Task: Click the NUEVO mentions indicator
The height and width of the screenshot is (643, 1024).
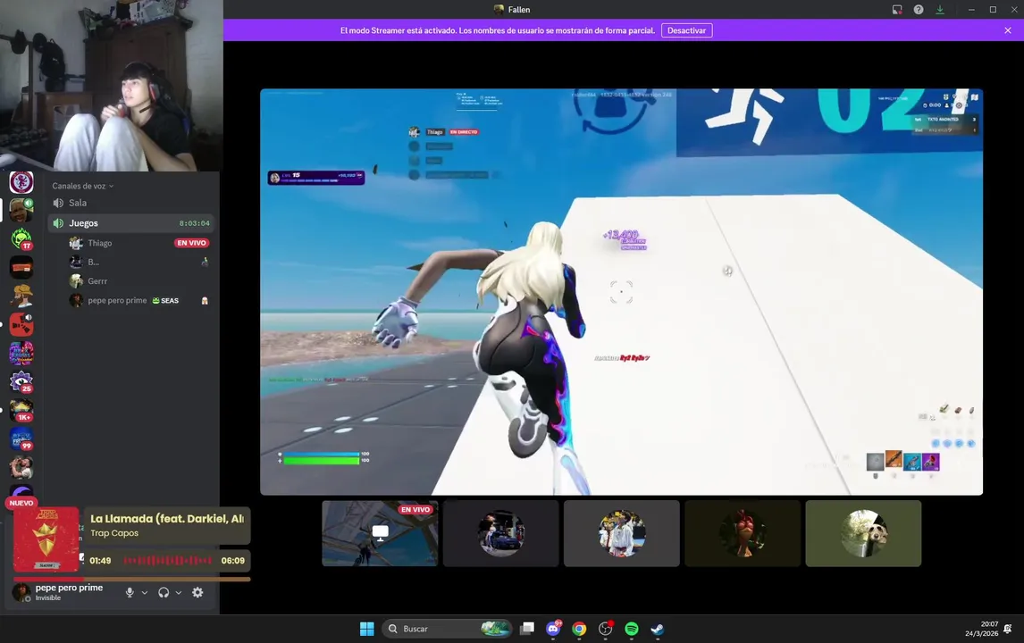Action: [x=21, y=504]
